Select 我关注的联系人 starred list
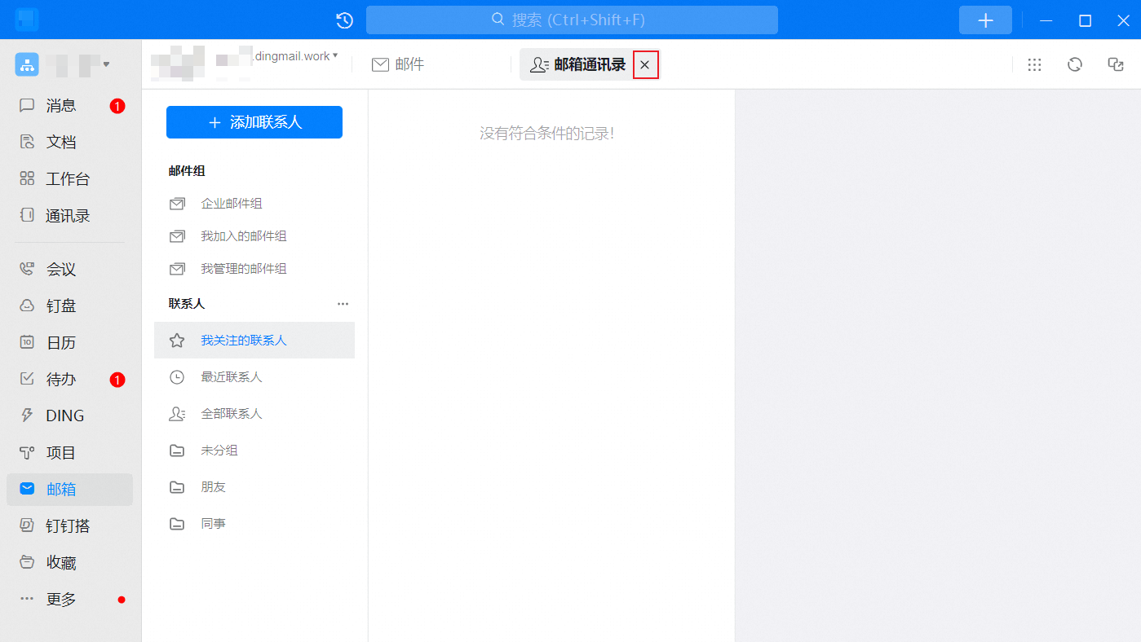Screen dimensions: 1141x642 [x=254, y=341]
